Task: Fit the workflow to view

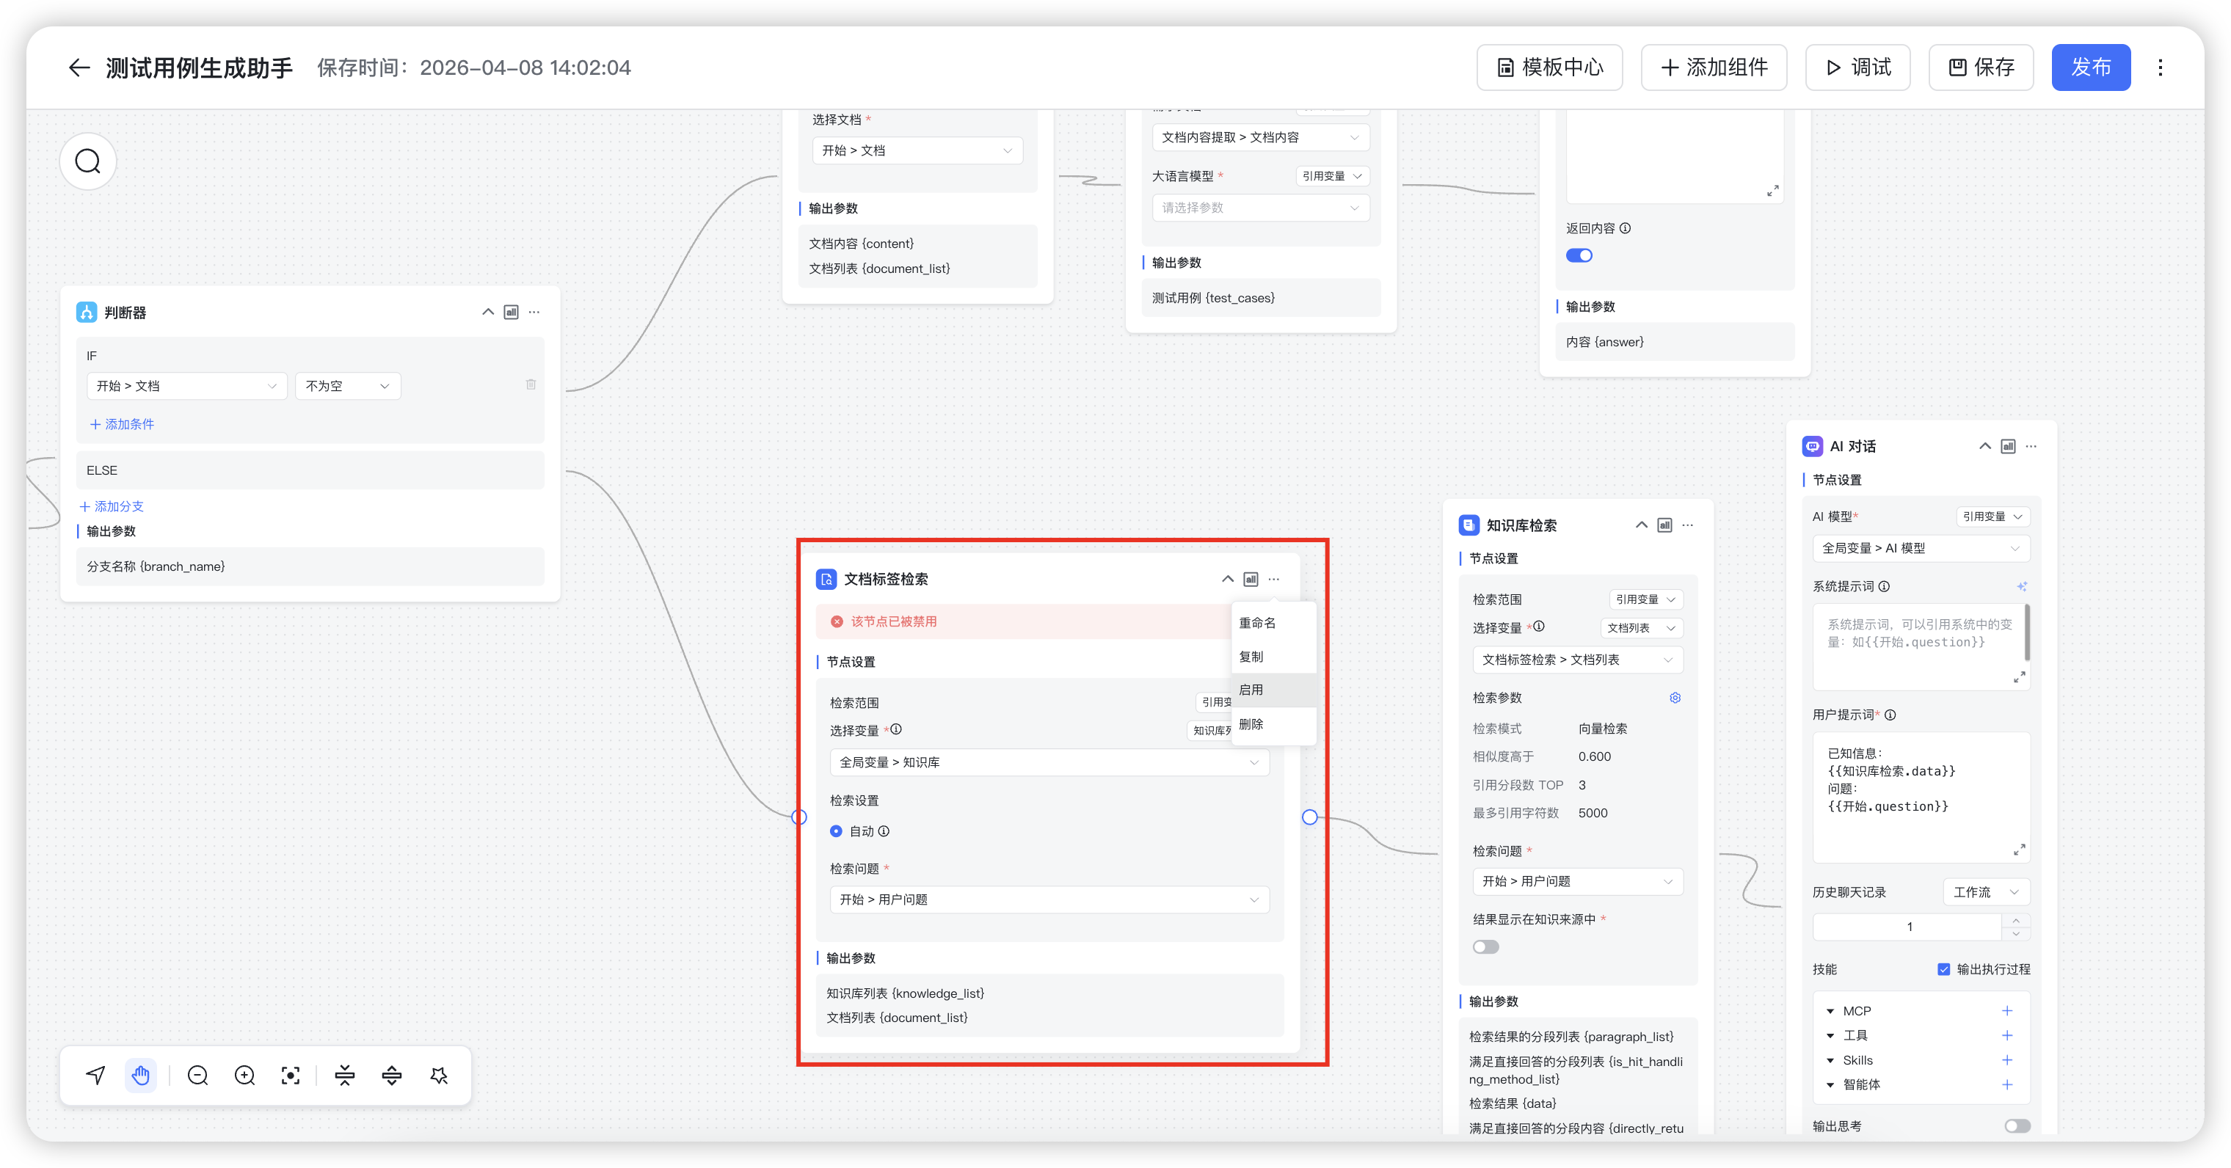Action: 291,1076
